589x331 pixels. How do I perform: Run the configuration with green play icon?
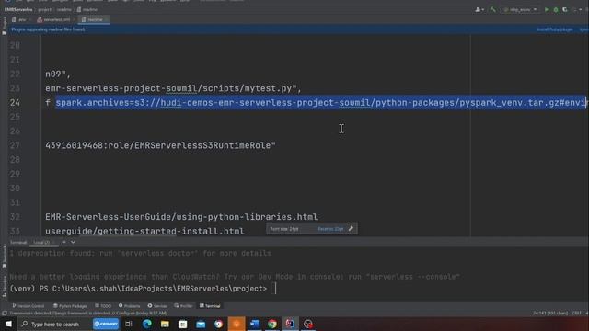(547, 10)
